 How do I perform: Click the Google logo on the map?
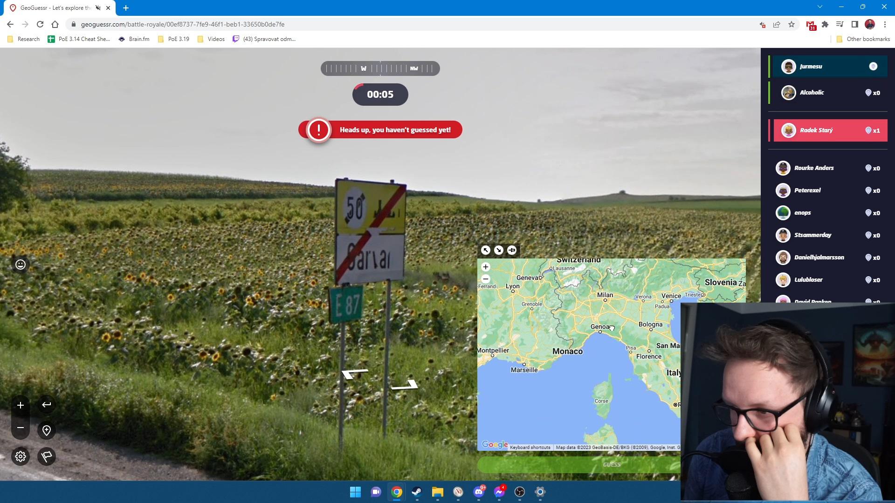[495, 445]
